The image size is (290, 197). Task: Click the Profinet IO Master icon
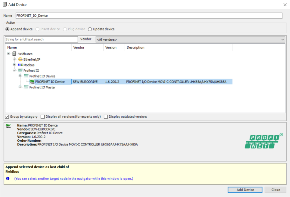click(x=26, y=87)
